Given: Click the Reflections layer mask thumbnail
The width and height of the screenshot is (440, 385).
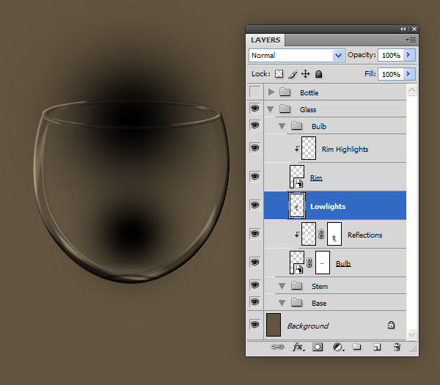Looking at the screenshot, I should [334, 234].
